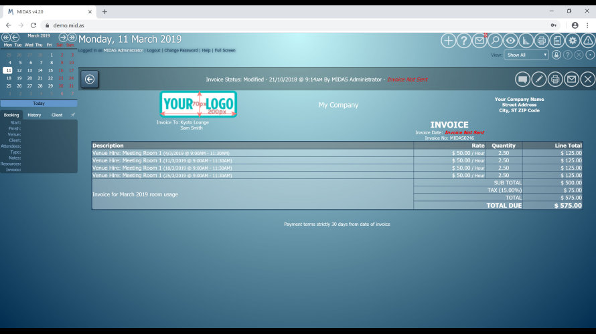Jump back a year with double left arrow

click(x=6, y=37)
